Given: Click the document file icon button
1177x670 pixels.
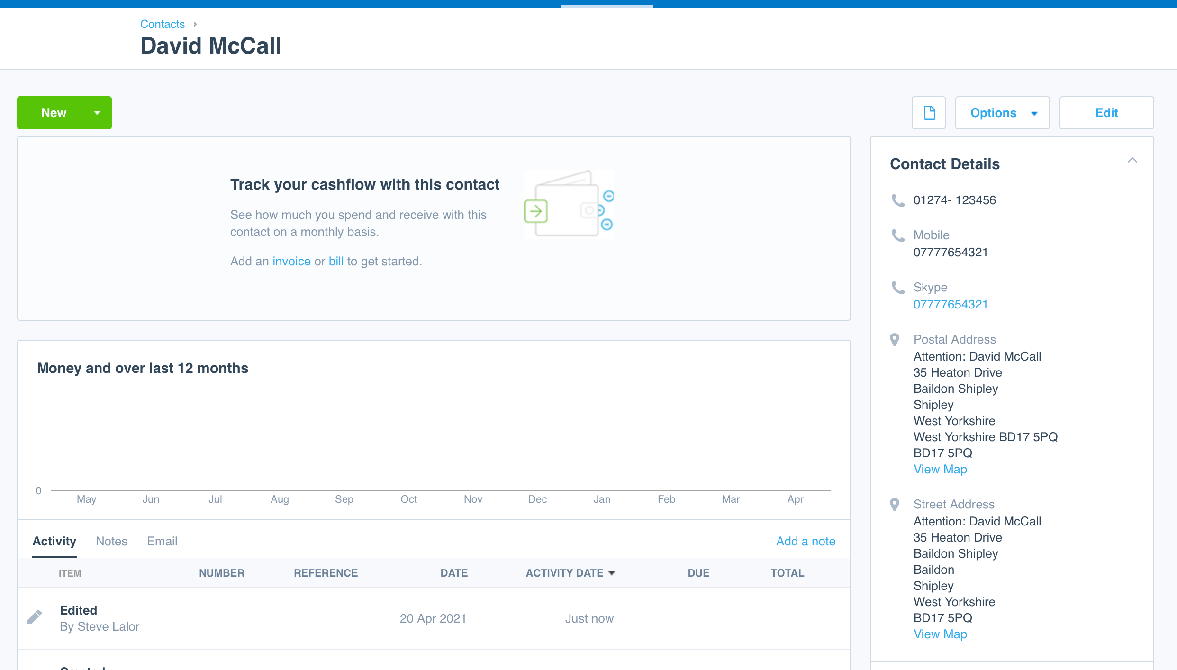Looking at the screenshot, I should click(929, 113).
